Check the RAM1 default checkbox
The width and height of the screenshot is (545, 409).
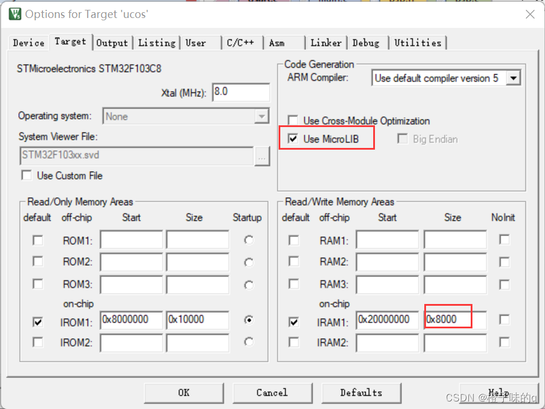pos(294,240)
